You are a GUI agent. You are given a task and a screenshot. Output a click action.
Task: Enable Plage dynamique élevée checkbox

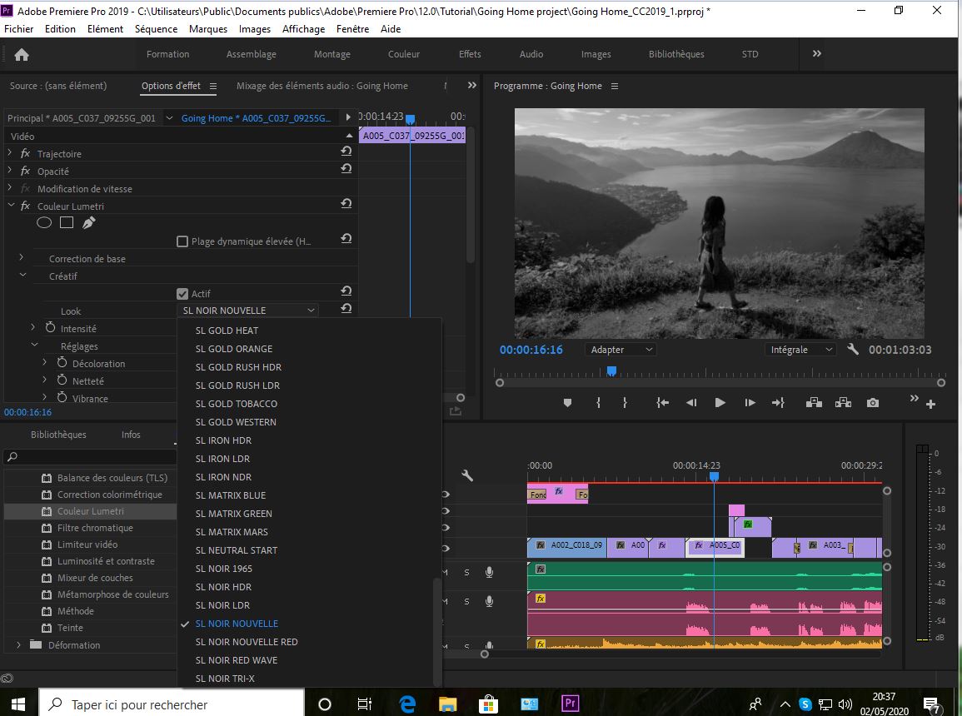pyautogui.click(x=182, y=241)
